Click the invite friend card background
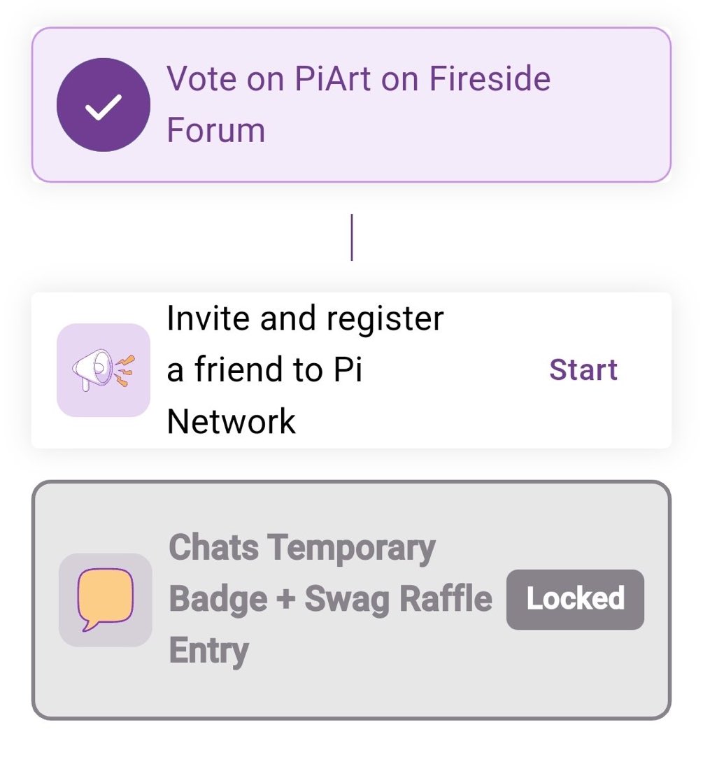The image size is (703, 783). point(351,370)
